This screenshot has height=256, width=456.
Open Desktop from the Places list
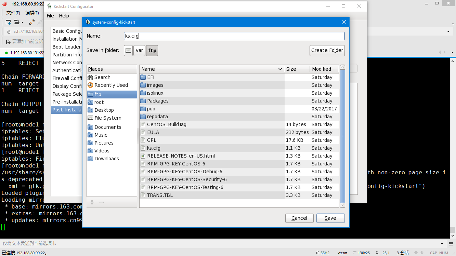tap(112, 110)
